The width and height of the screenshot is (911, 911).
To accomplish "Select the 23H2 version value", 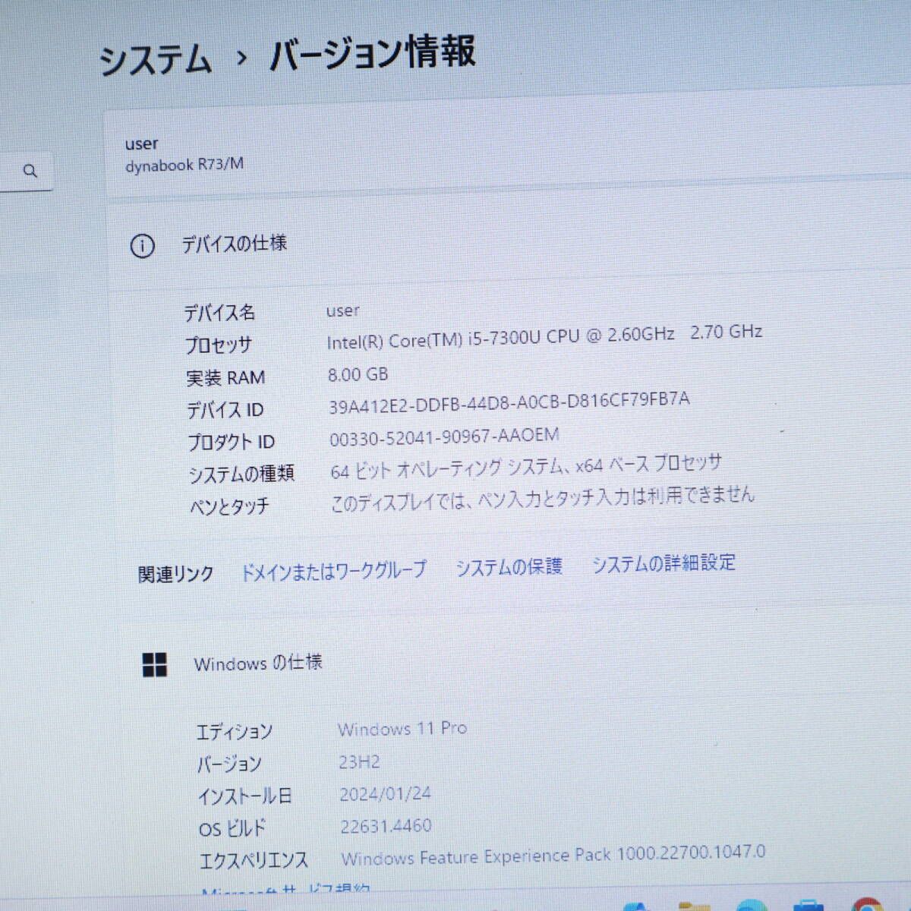I will tap(359, 761).
